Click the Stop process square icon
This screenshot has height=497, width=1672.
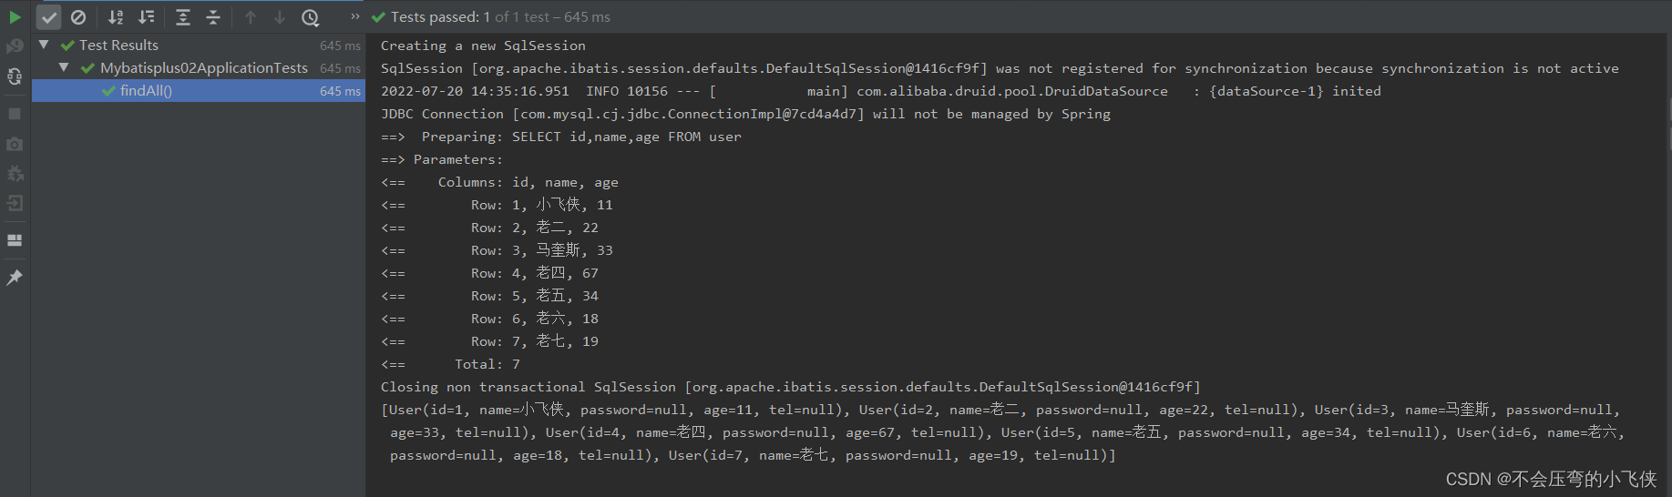click(15, 114)
